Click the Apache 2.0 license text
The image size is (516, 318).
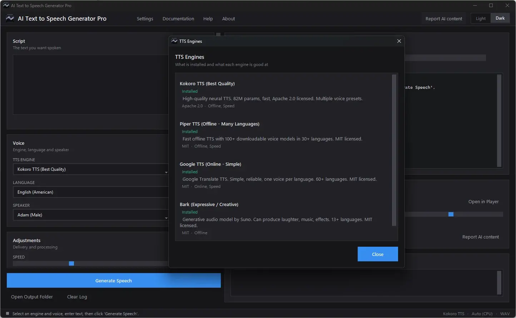[x=192, y=106]
